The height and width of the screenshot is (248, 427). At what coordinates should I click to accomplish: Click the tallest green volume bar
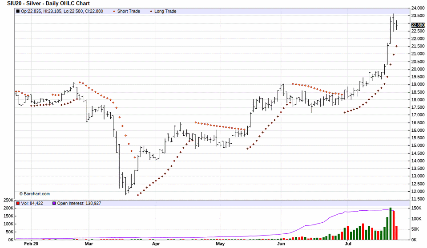391,224
